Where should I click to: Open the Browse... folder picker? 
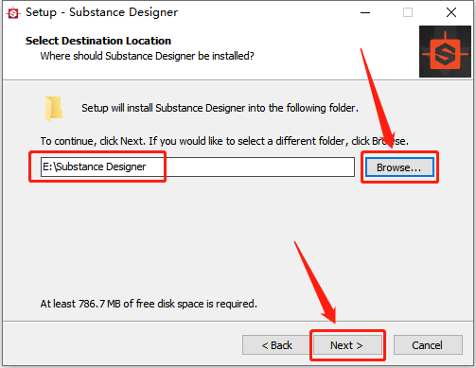coord(399,167)
